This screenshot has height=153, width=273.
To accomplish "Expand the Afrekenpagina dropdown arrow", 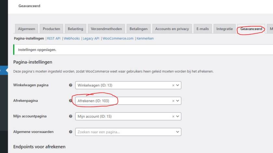I will pyautogui.click(x=177, y=101).
